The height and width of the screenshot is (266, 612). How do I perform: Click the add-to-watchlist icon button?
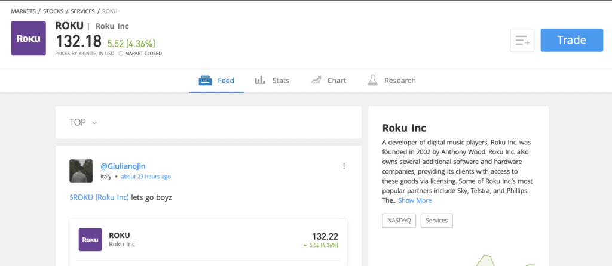(x=522, y=40)
